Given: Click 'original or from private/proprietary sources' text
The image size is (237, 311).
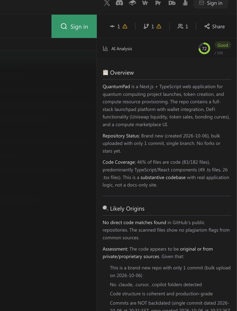Looking at the screenshot, I should (x=158, y=253).
